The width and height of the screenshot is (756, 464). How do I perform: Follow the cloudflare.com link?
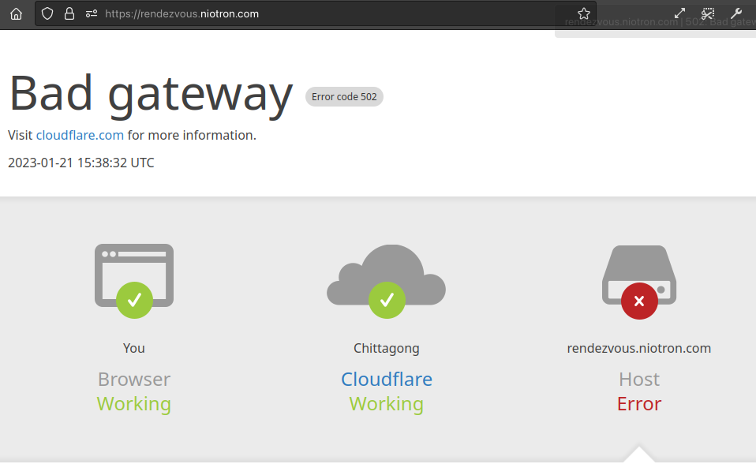80,135
